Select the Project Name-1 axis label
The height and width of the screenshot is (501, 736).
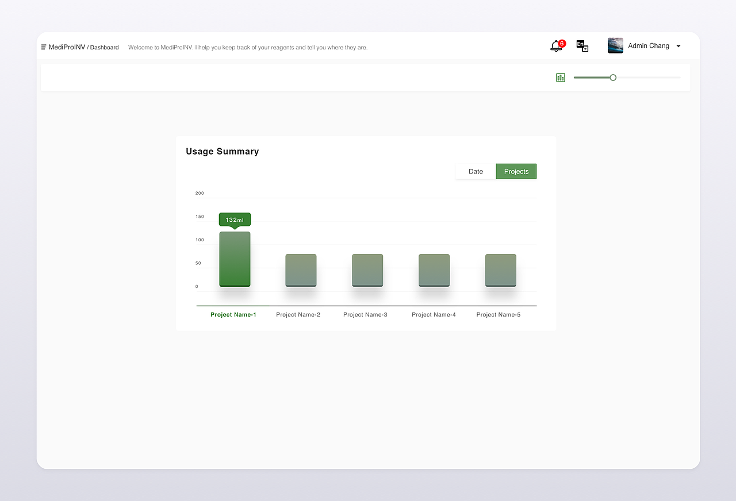click(233, 314)
